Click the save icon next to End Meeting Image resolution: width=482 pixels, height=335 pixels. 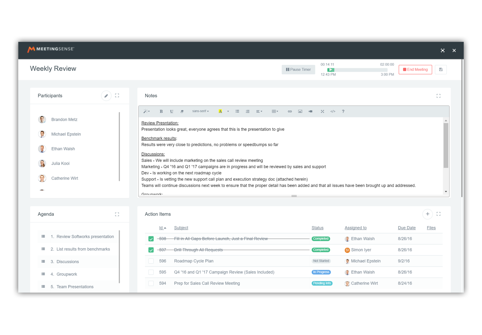pos(441,70)
